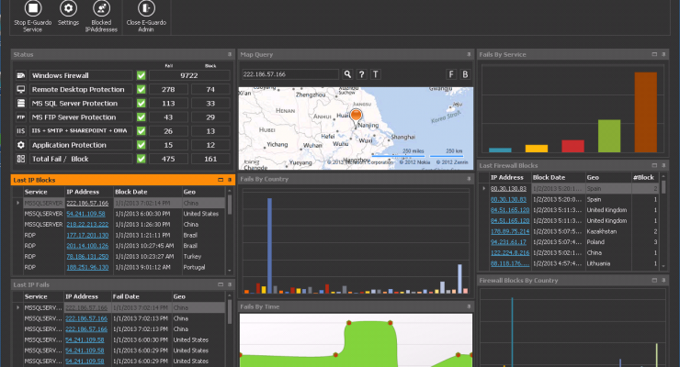Click the B button in Map Query

tap(465, 74)
